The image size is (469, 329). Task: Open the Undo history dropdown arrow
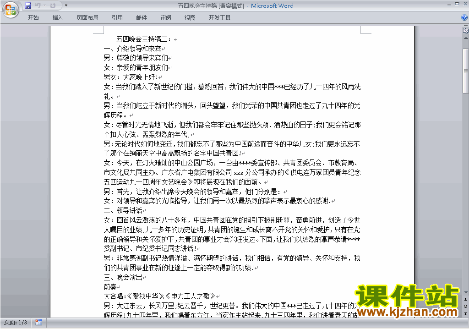[x=44, y=5]
